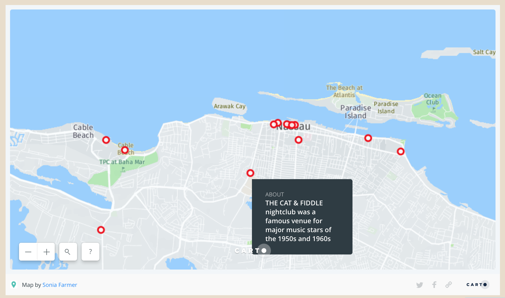Click the CARTO watermark on the map
The image size is (505, 298).
tap(250, 251)
